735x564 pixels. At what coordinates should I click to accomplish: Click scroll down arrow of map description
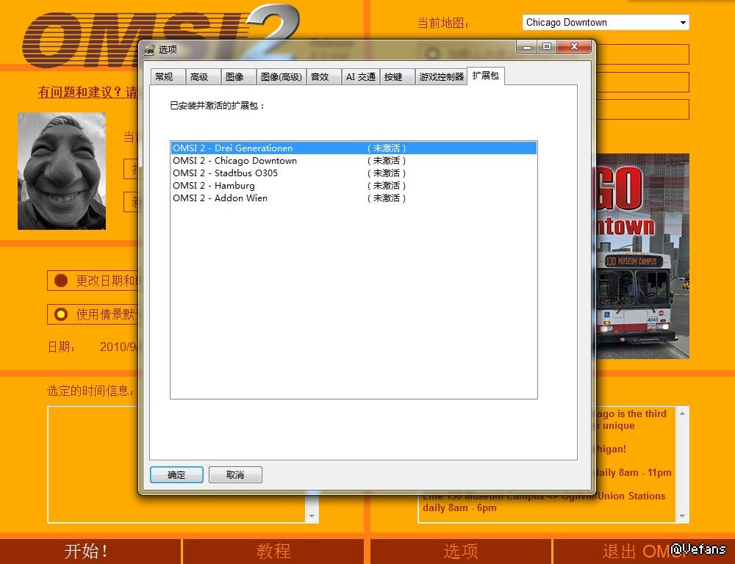[682, 516]
